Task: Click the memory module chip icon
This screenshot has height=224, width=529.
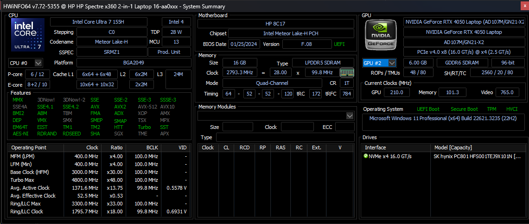Action: coord(347,72)
